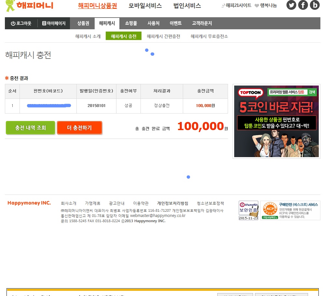Open the 해피21사이트 link
323x296 pixels.
tap(236, 6)
